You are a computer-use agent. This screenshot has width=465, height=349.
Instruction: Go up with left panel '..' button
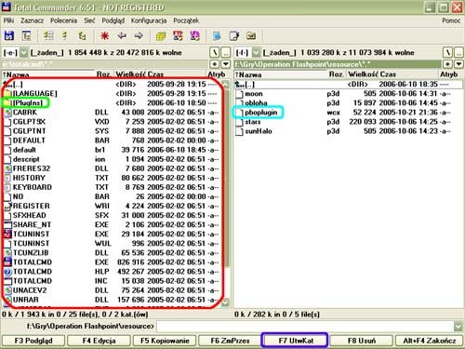(x=226, y=53)
